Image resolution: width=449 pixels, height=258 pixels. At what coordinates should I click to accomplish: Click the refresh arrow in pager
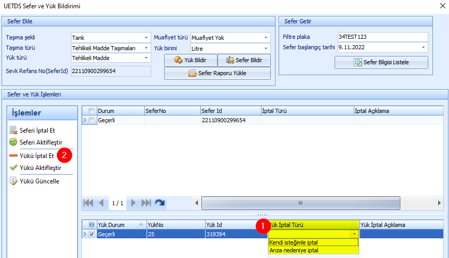point(160,203)
